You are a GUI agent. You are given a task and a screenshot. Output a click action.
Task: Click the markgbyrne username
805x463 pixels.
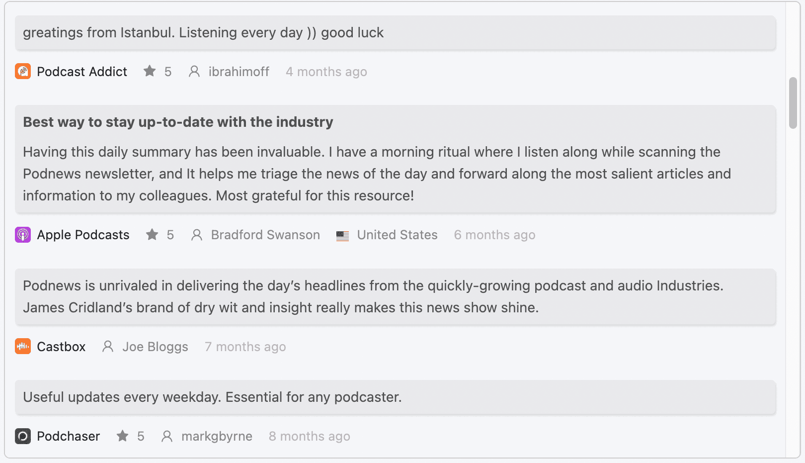[217, 436]
